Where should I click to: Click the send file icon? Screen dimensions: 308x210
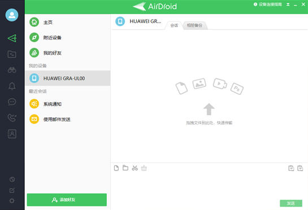(116, 168)
